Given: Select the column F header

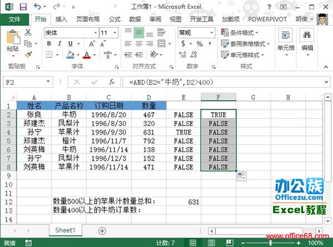Looking at the screenshot, I should point(218,97).
